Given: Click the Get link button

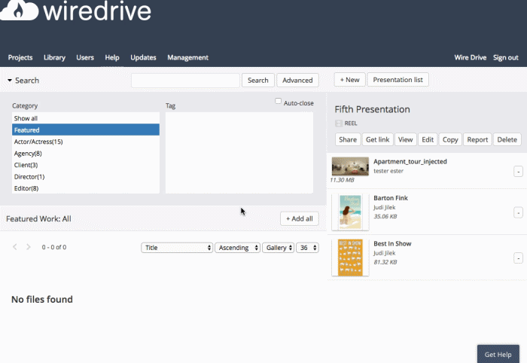Looking at the screenshot, I should (377, 139).
